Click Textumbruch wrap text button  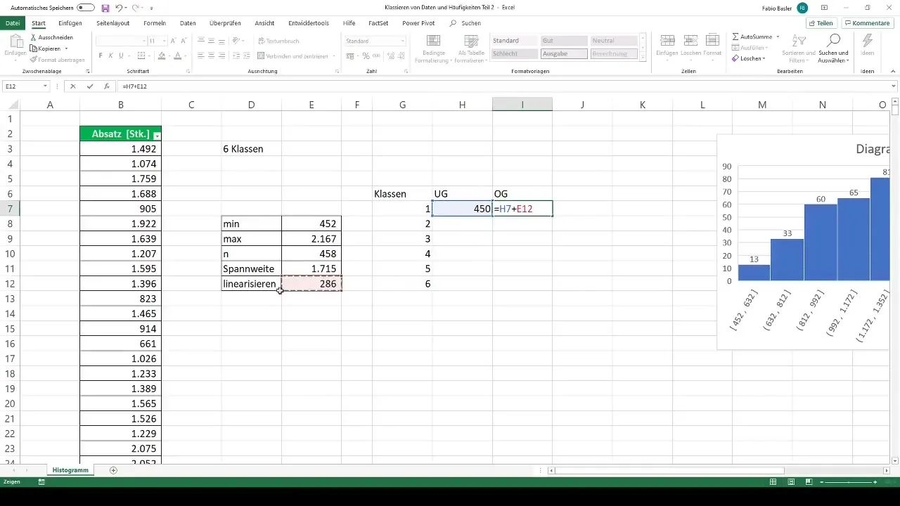(x=278, y=41)
